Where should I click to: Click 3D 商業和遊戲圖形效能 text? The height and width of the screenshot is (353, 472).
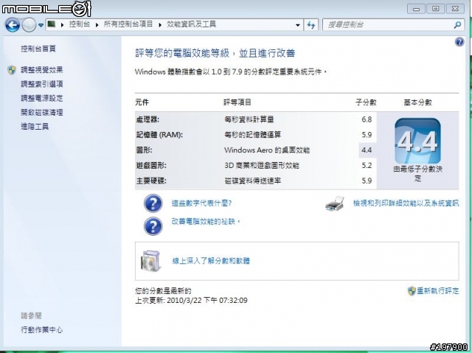262,166
